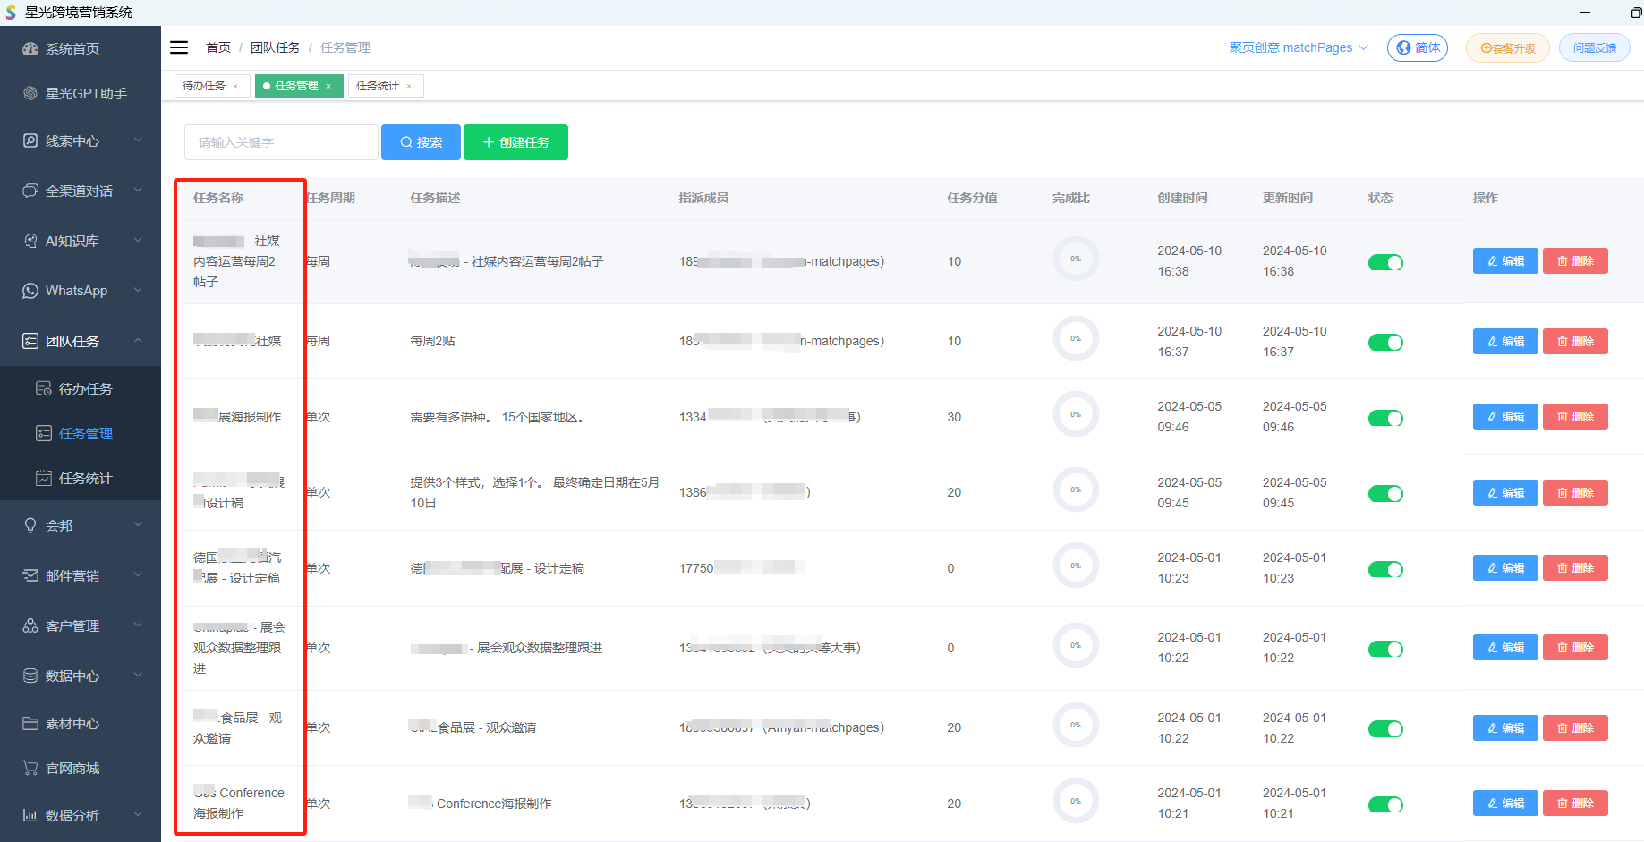Toggle status switch for 设计定稿 task
The width and height of the screenshot is (1644, 842).
tap(1385, 569)
